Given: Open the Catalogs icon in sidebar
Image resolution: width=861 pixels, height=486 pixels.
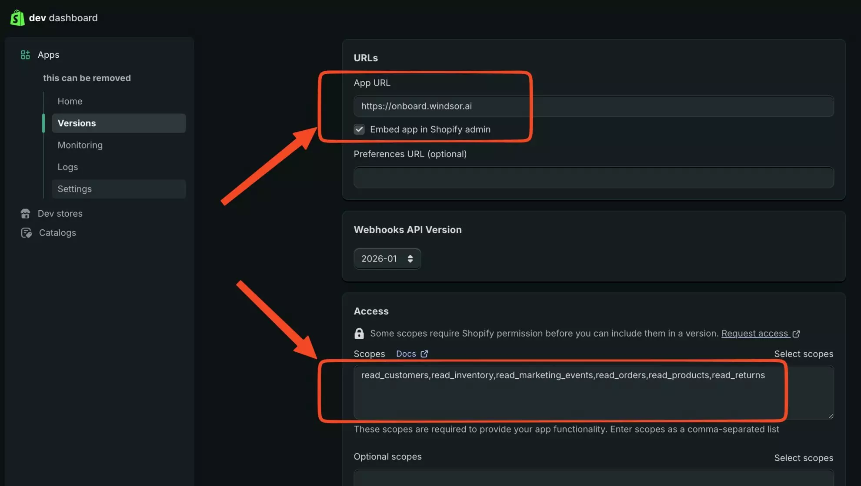Looking at the screenshot, I should (26, 233).
